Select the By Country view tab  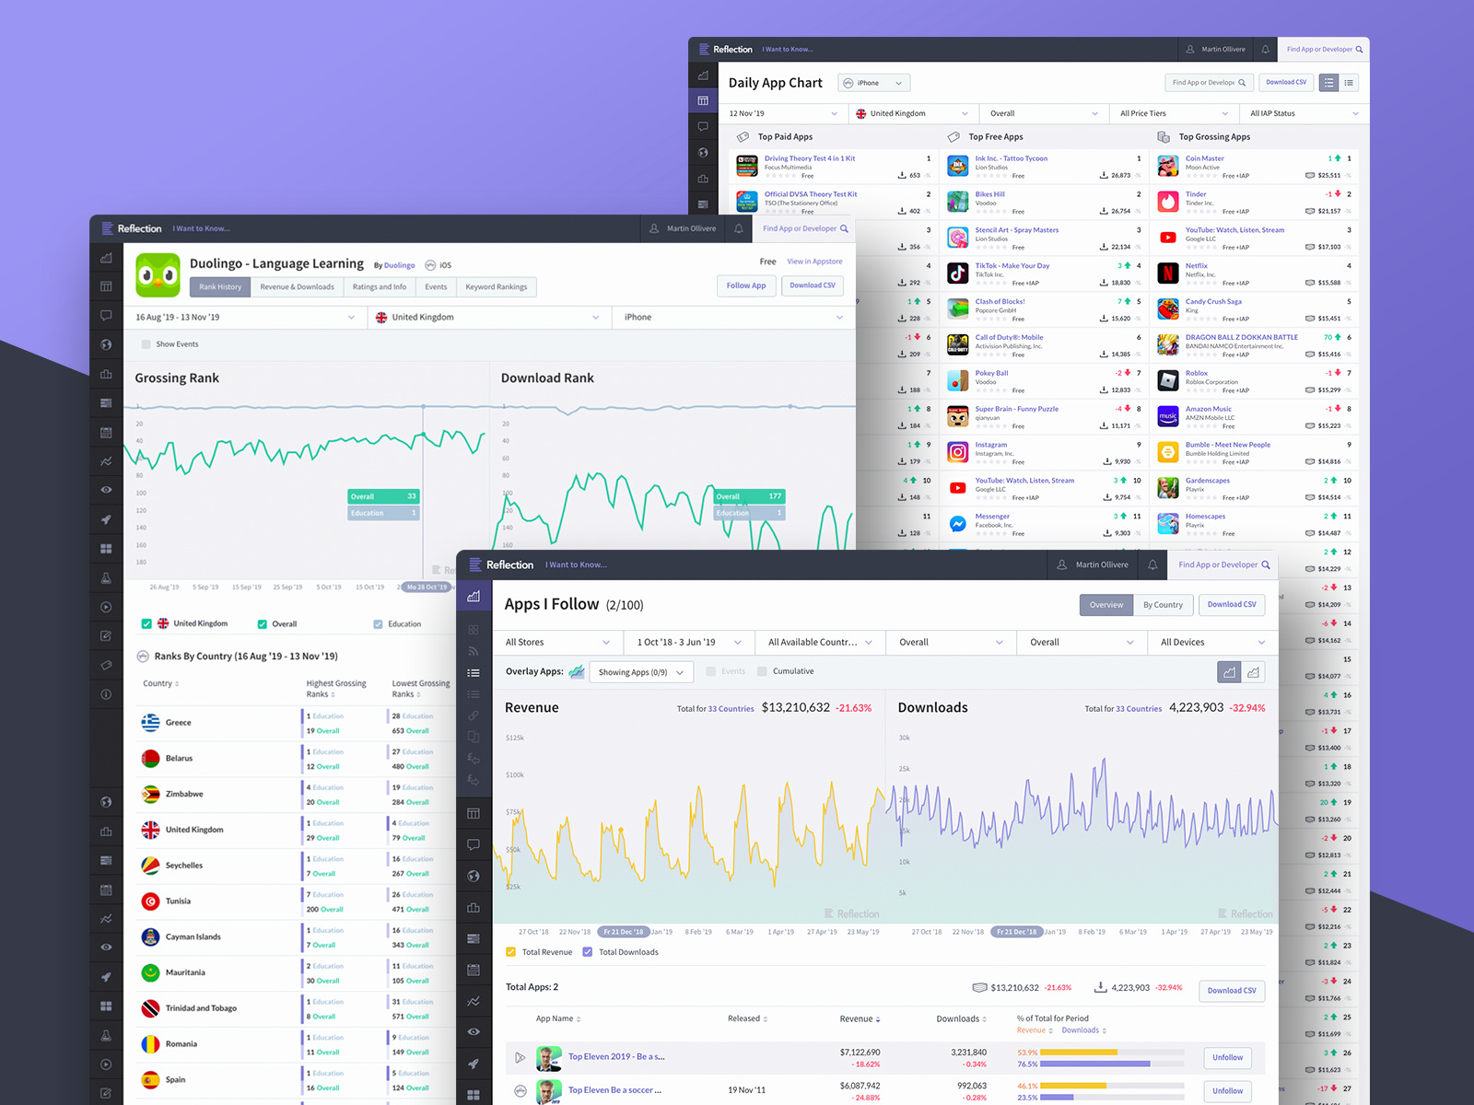pyautogui.click(x=1164, y=605)
